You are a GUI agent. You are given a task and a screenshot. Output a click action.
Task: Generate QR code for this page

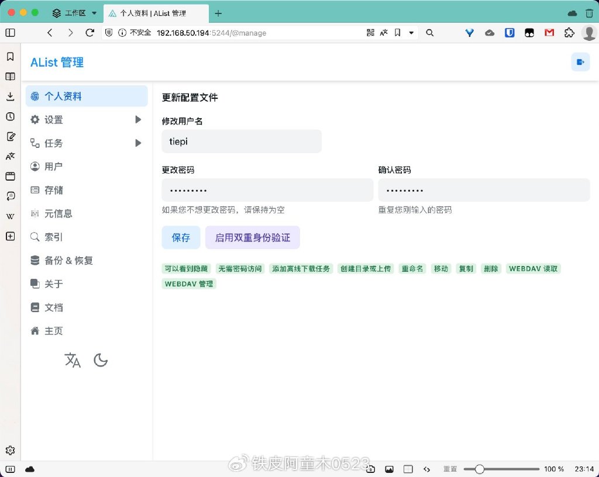coord(370,33)
